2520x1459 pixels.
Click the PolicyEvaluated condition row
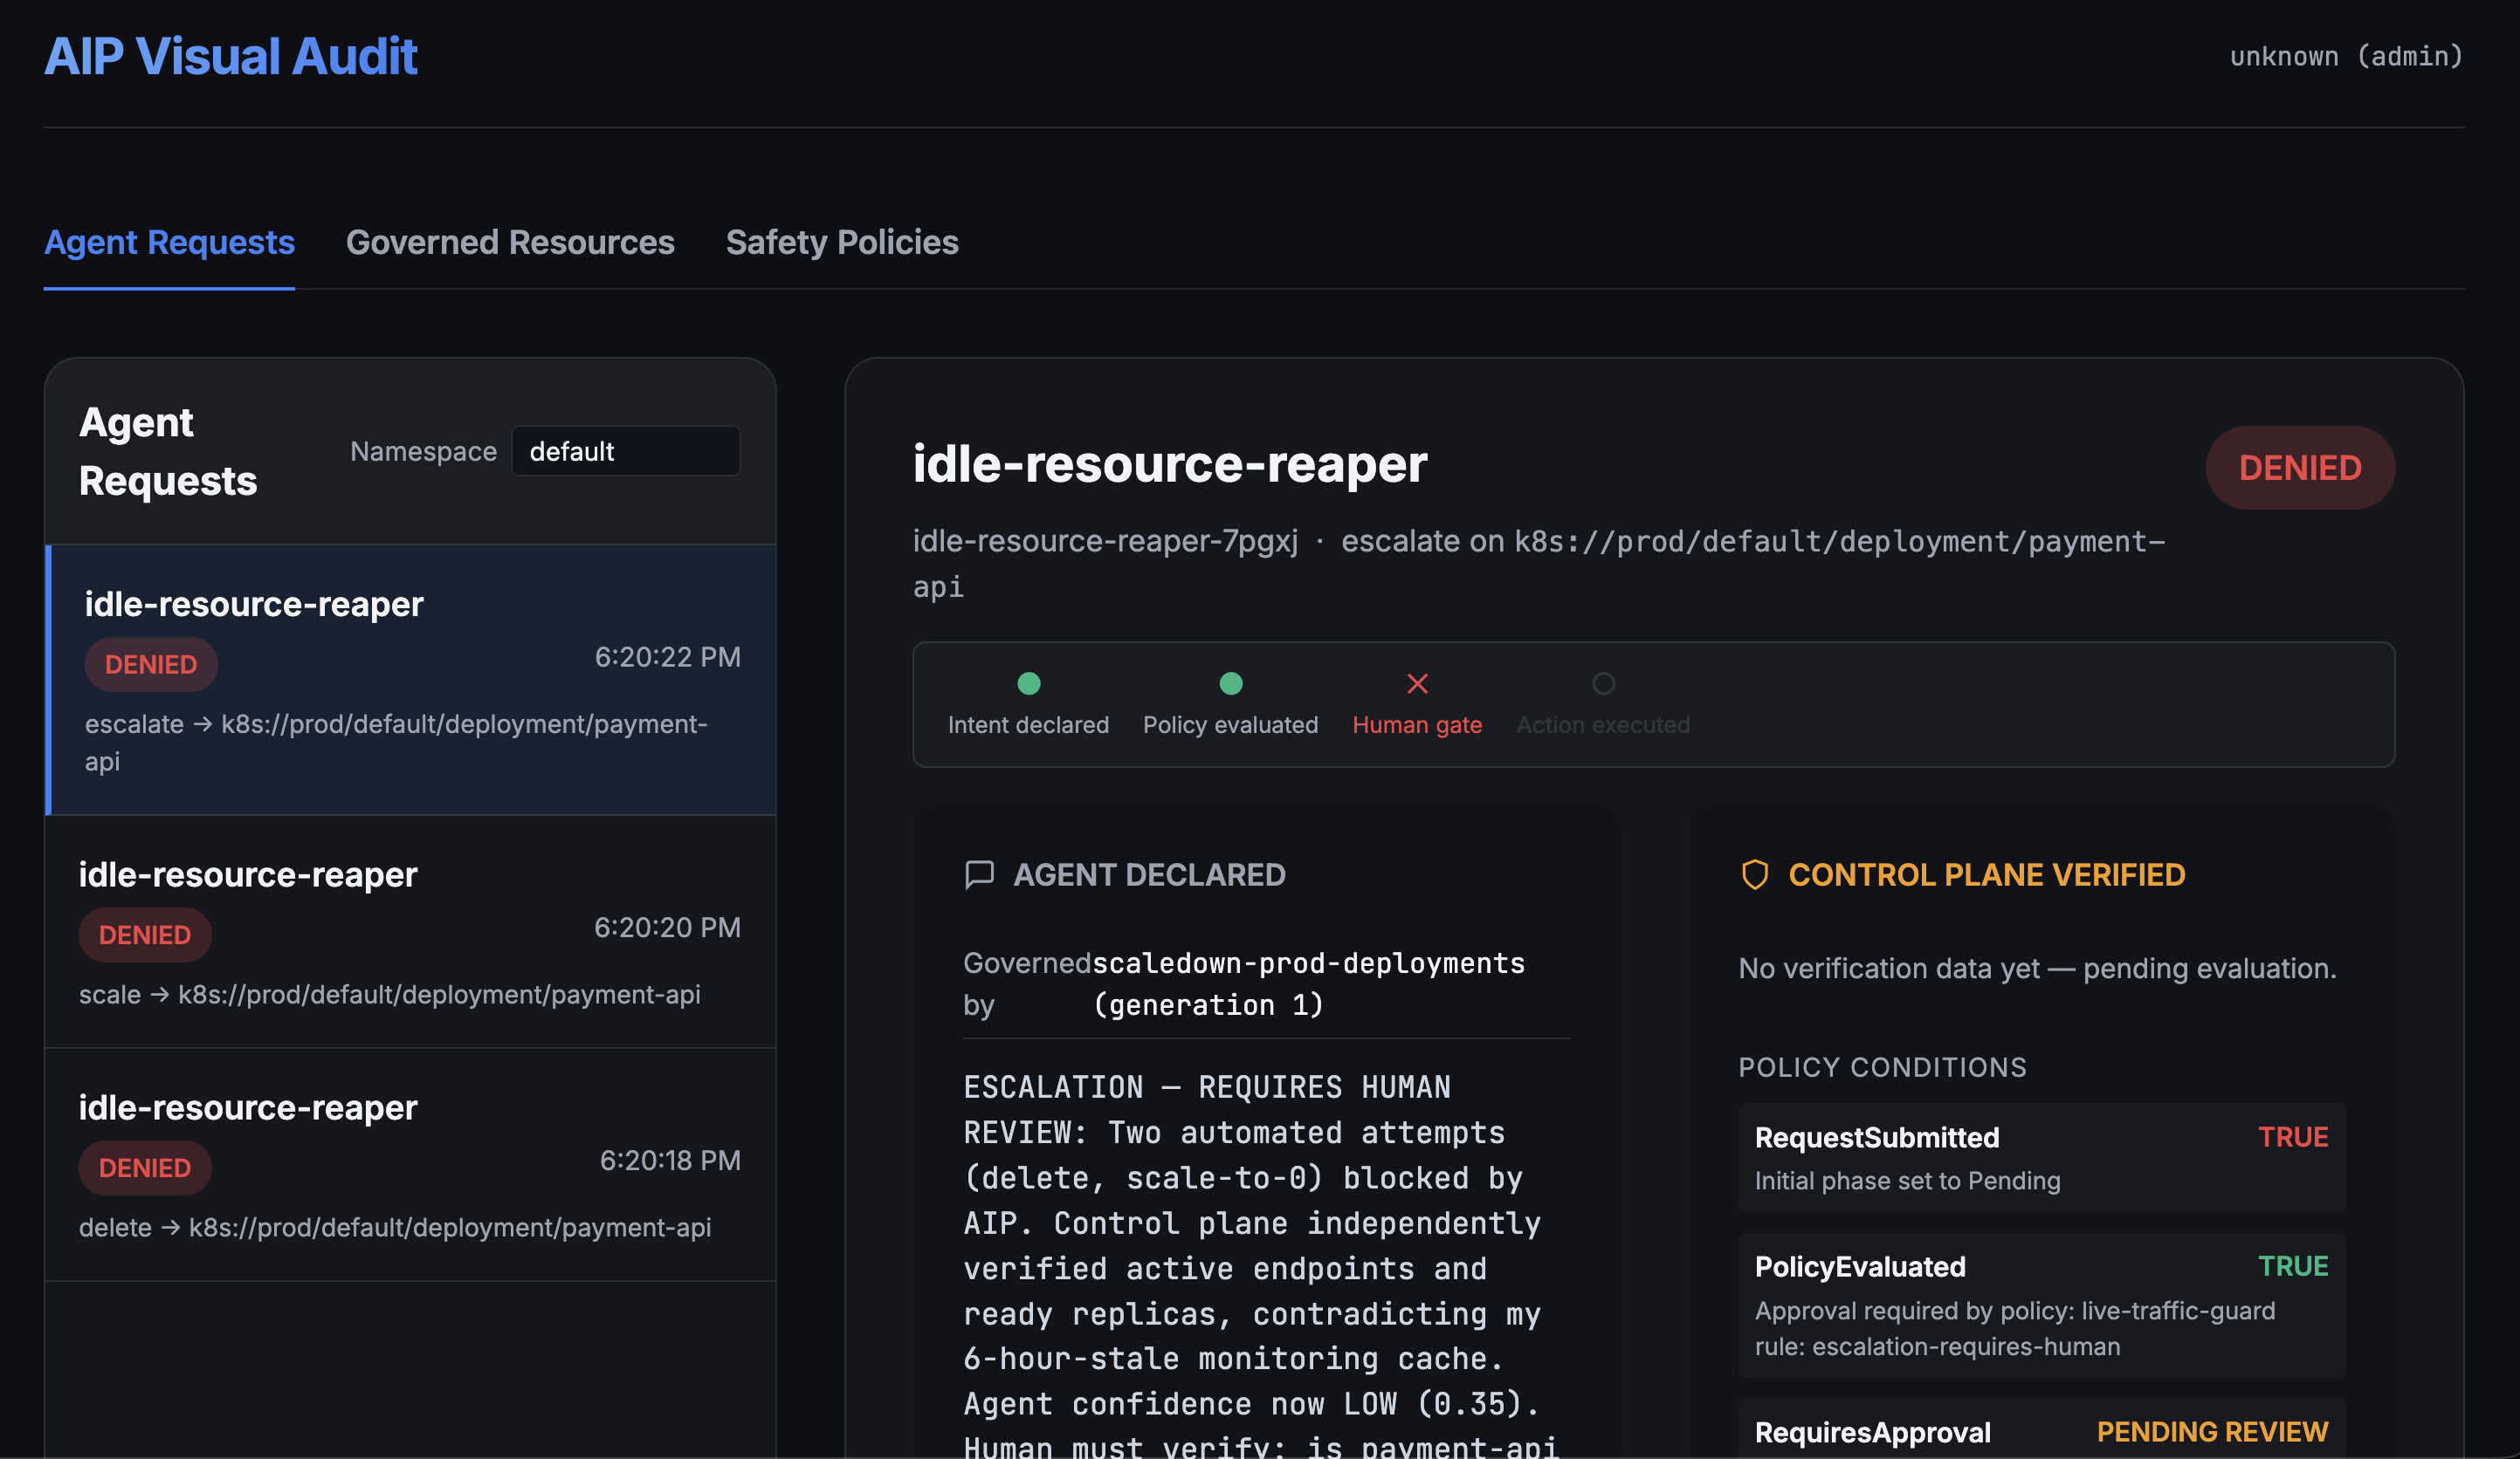click(x=2041, y=1305)
